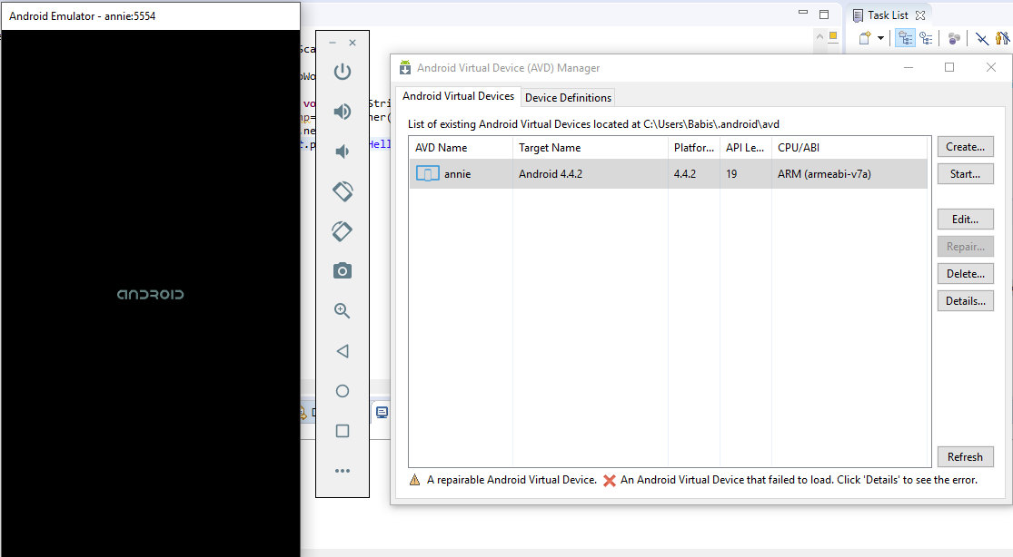
Task: Close the Task List tab
Action: pyautogui.click(x=920, y=15)
